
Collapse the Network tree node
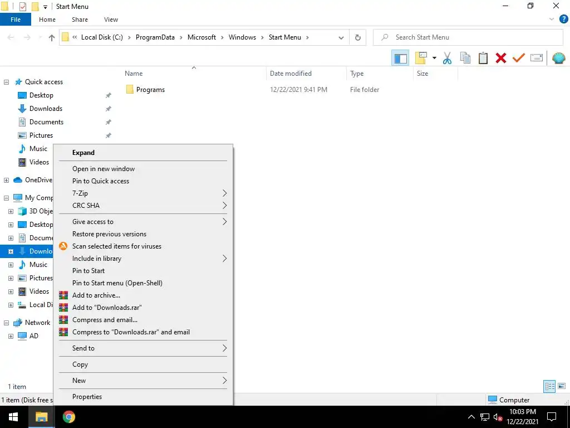tap(6, 323)
